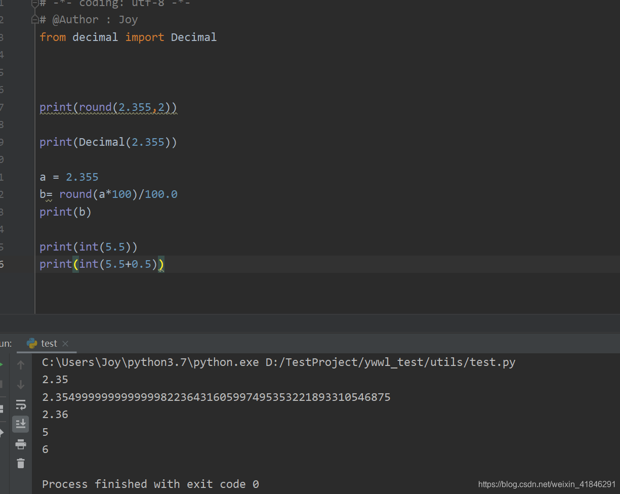Screen dimensions: 620x494
Task: Click console output '6'
Action: pyautogui.click(x=46, y=449)
